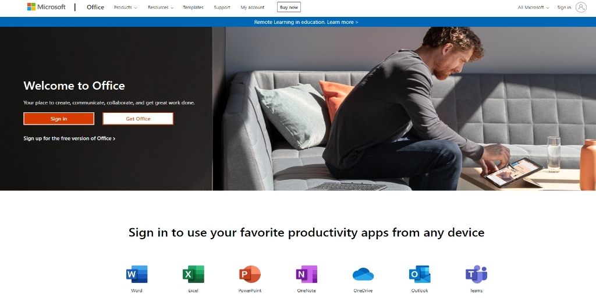This screenshot has height=298, width=596.
Task: Click the Outlook label text
Action: pos(420,291)
